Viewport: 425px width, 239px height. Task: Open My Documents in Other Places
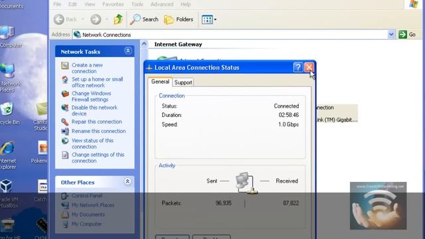pyautogui.click(x=88, y=214)
